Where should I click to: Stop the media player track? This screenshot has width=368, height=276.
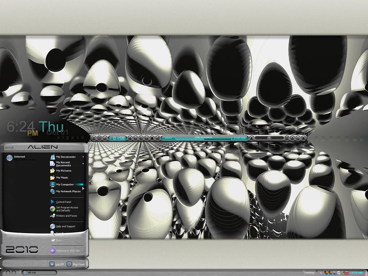[x=152, y=138]
